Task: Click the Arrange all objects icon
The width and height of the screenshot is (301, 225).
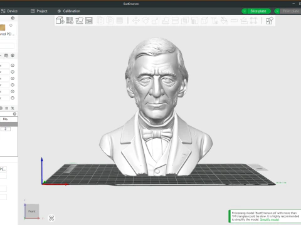Action: 89,21
